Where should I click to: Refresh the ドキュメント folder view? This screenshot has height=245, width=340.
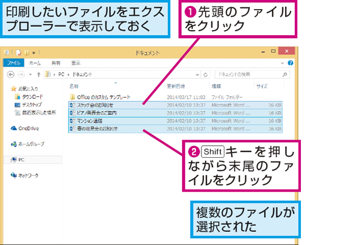tap(205, 75)
